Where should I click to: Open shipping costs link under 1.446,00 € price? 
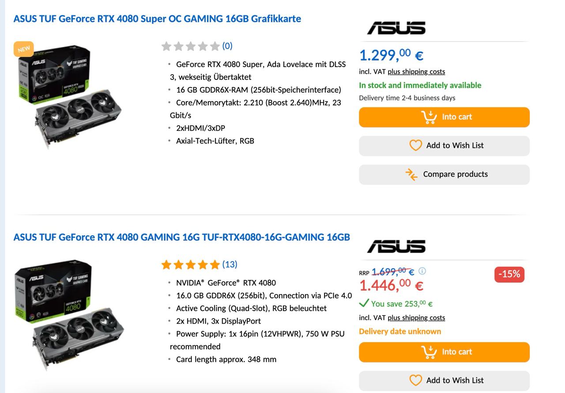coord(416,317)
